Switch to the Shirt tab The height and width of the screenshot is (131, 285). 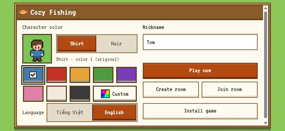click(x=77, y=44)
